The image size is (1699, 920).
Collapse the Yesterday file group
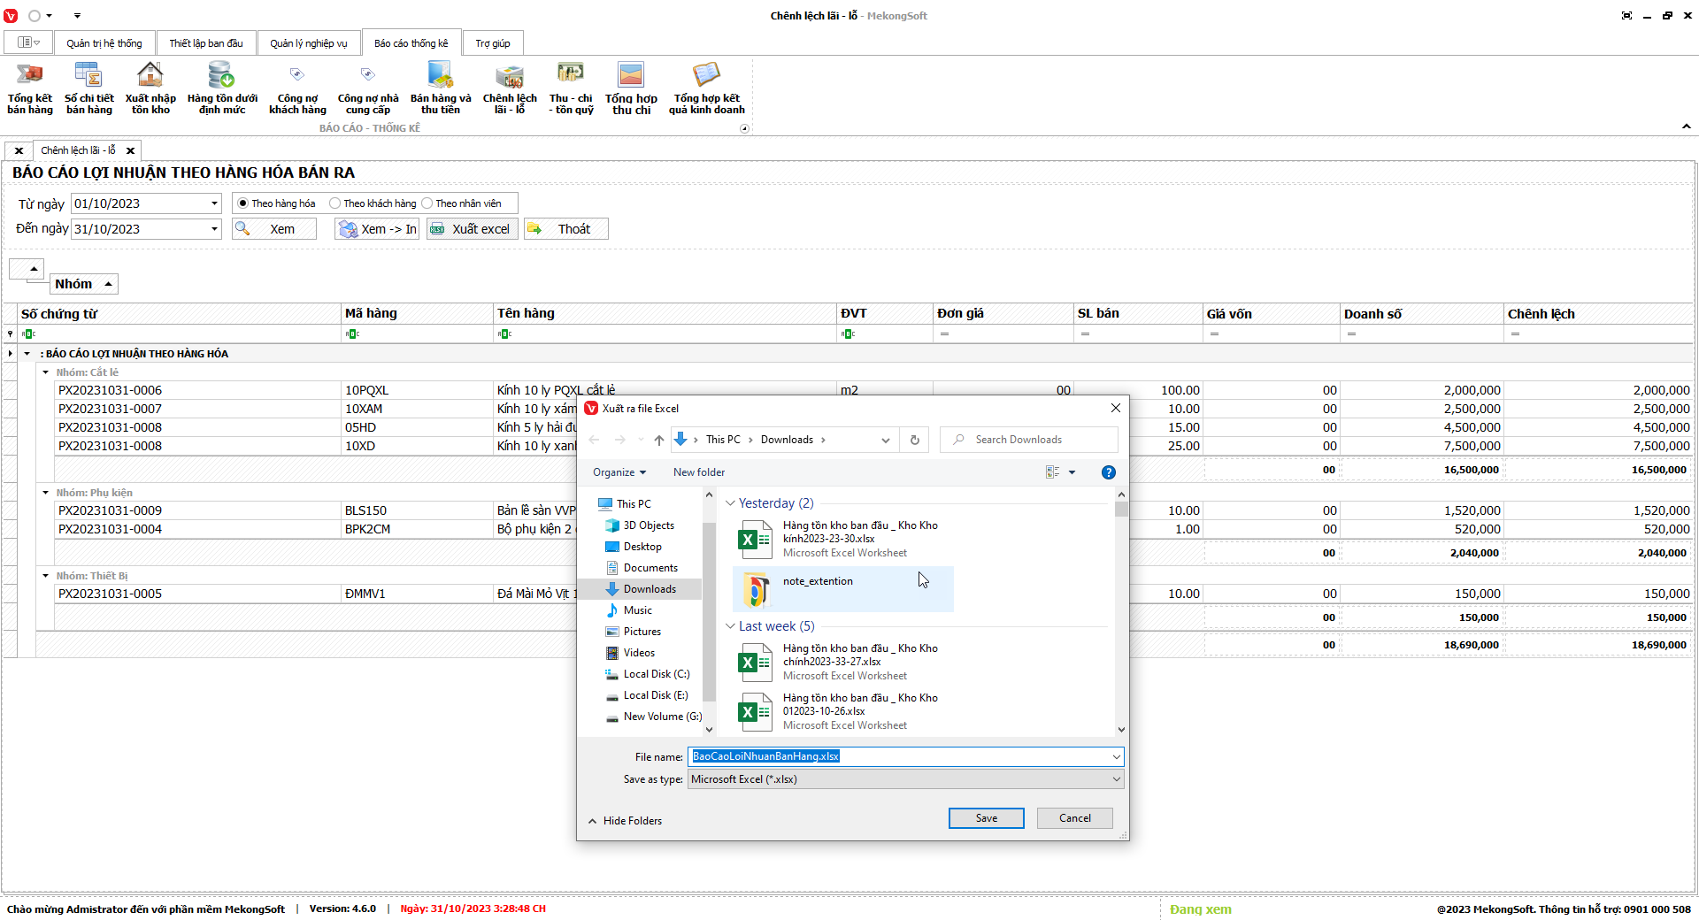(730, 503)
